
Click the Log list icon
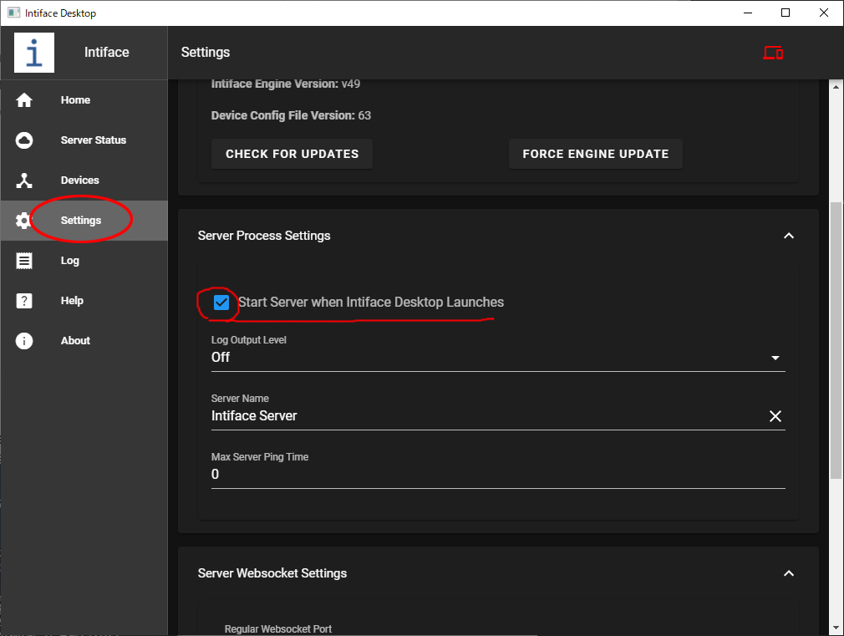pyautogui.click(x=24, y=261)
